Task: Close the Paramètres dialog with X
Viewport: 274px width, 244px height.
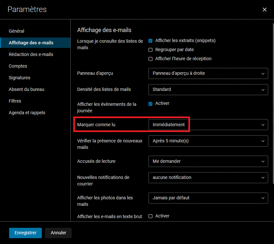Action: [265, 10]
